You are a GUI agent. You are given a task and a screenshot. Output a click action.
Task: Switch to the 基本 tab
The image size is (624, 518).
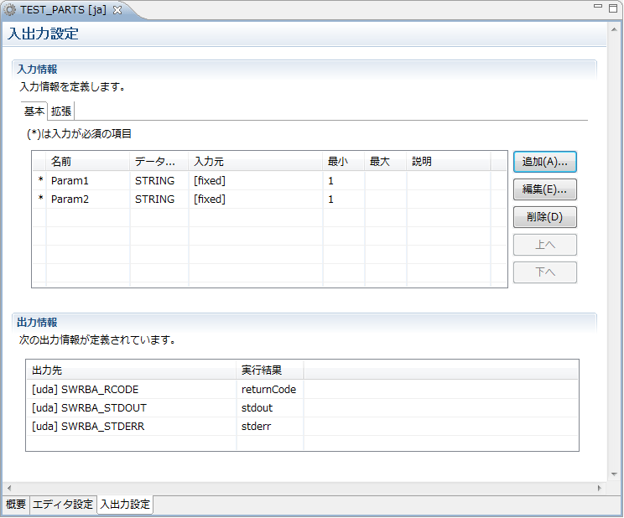coord(34,111)
